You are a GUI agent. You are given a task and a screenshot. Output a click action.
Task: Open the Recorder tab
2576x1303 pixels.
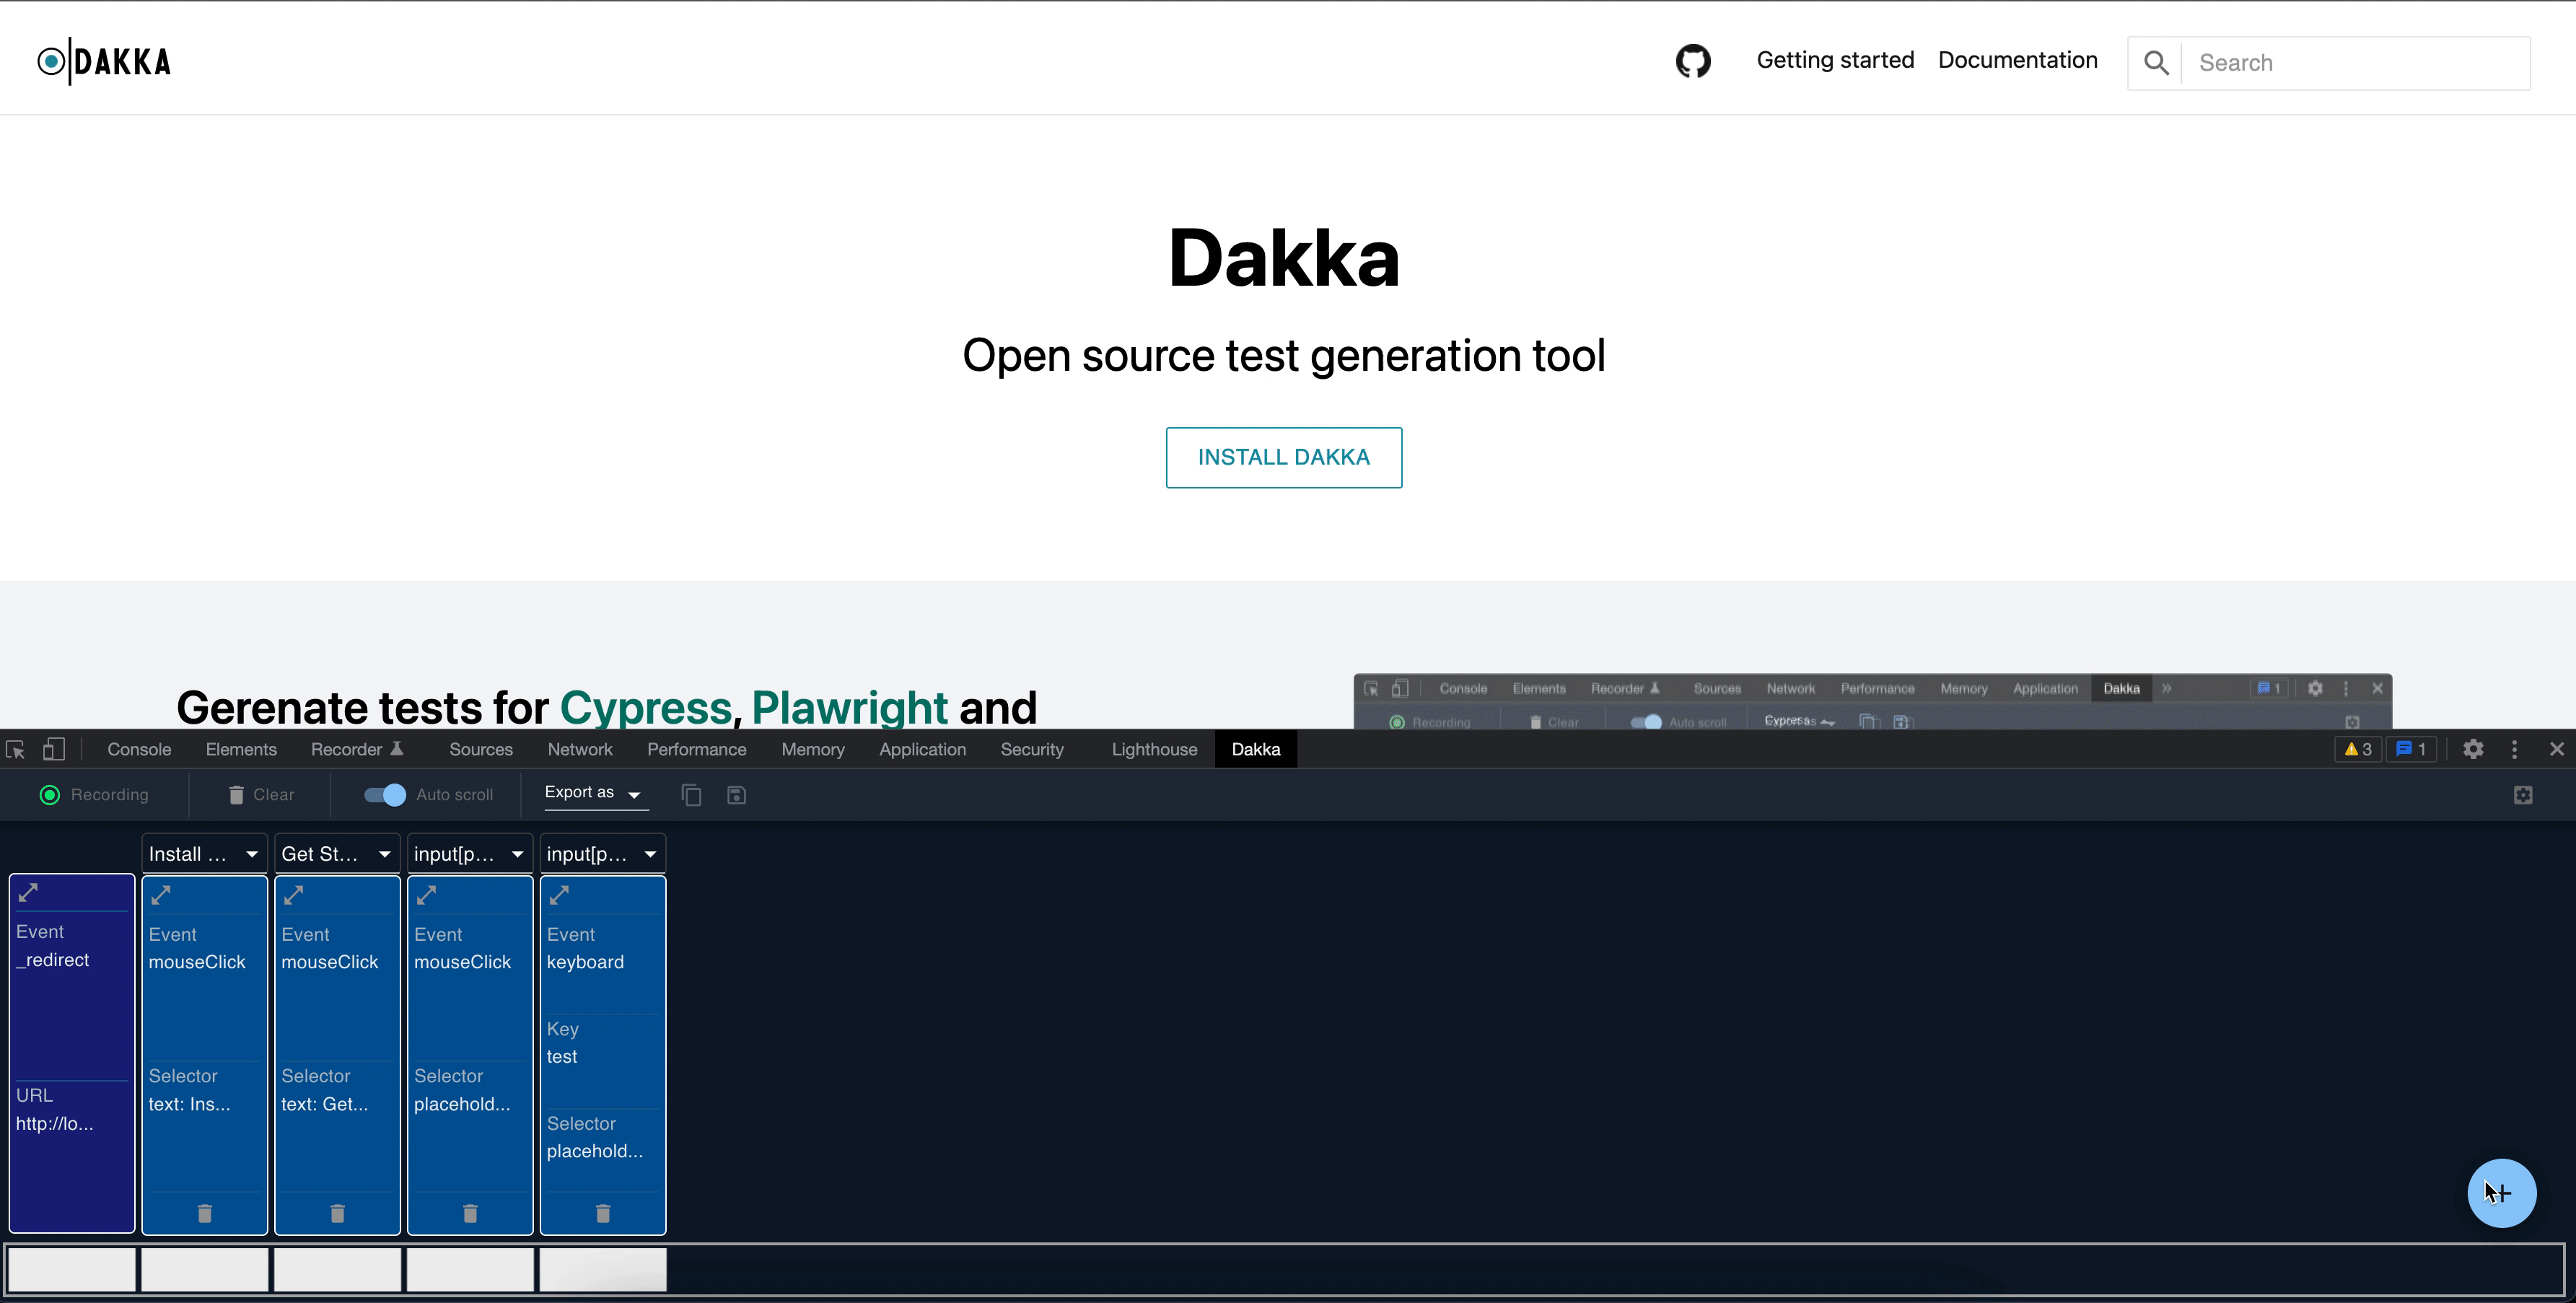click(357, 749)
